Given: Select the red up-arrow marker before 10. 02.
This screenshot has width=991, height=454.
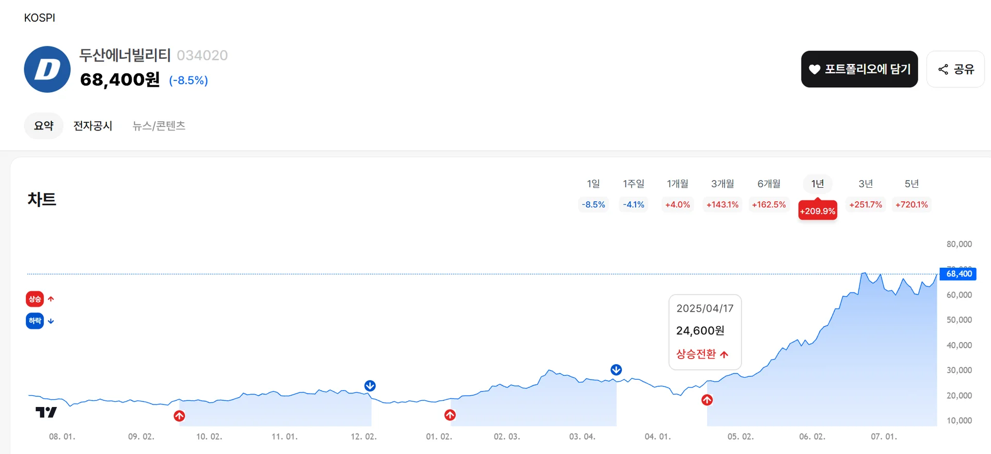Looking at the screenshot, I should tap(179, 416).
